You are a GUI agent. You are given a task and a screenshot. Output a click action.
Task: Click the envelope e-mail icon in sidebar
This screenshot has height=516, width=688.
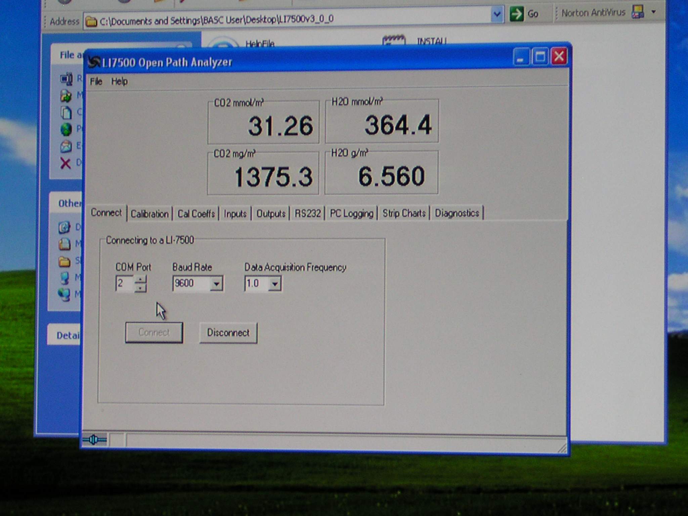click(x=66, y=146)
